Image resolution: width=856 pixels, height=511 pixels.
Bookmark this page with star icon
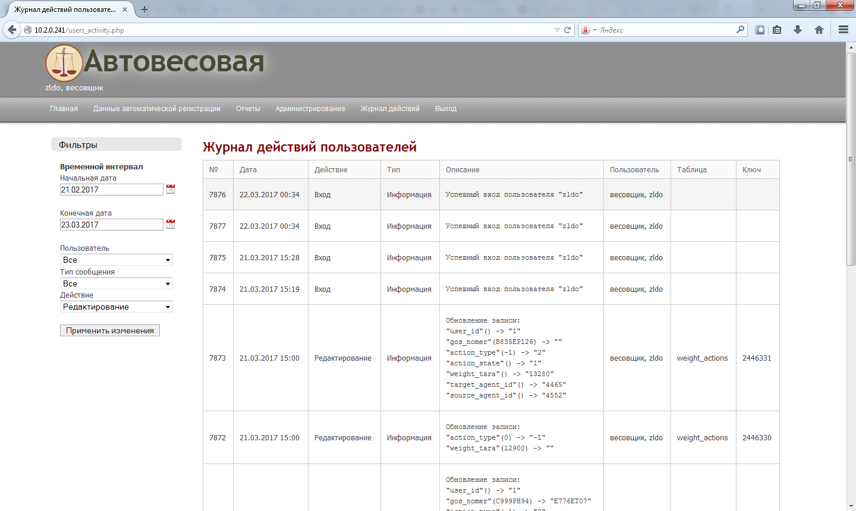[x=760, y=30]
